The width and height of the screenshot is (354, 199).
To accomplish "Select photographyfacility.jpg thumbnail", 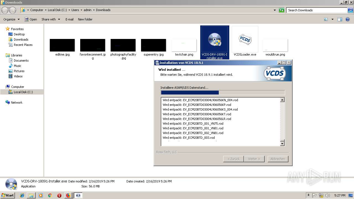I will (x=123, y=45).
